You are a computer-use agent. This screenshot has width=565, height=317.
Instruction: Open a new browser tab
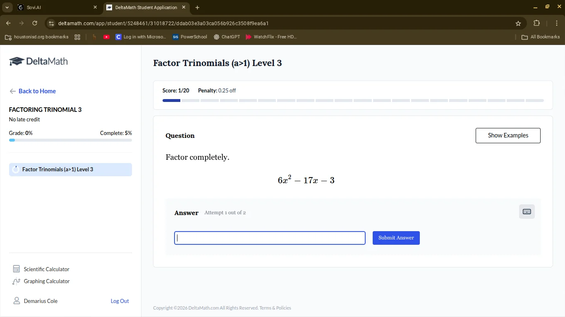(197, 7)
